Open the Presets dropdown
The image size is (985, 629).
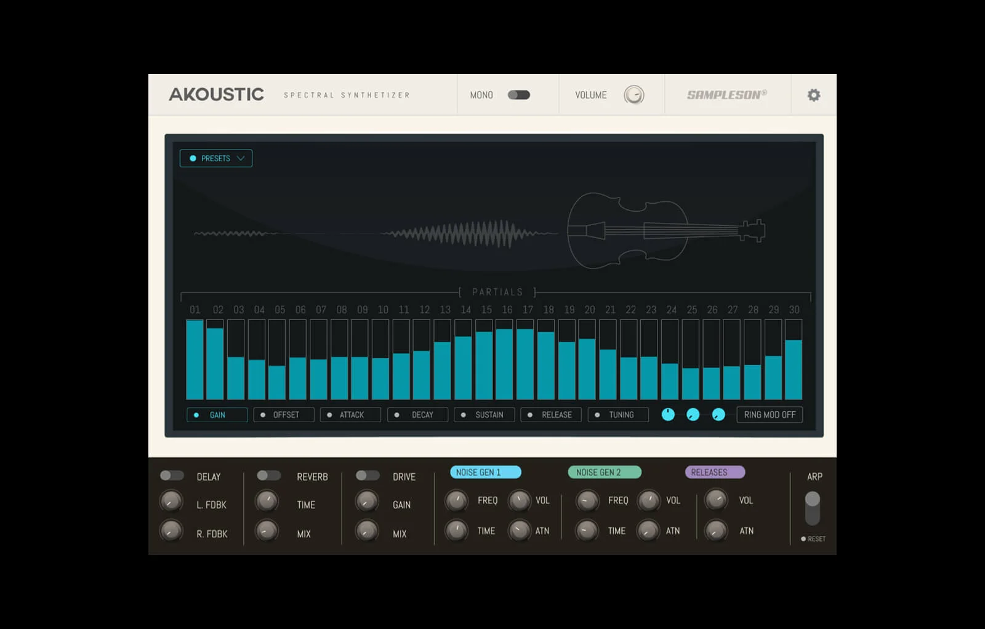[x=216, y=158]
